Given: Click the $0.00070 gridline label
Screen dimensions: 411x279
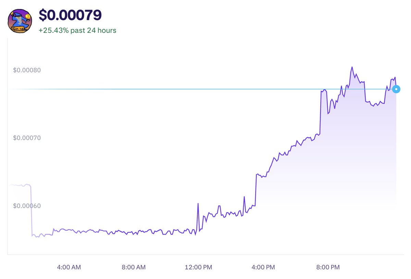Looking at the screenshot, I should pos(27,138).
